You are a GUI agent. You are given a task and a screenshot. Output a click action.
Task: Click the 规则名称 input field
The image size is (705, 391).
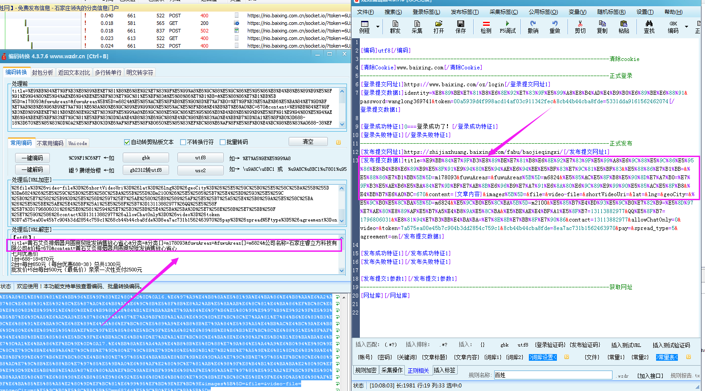tap(553, 375)
